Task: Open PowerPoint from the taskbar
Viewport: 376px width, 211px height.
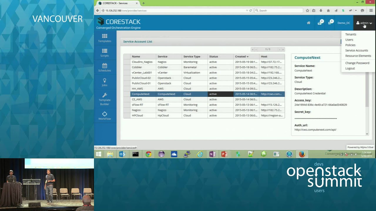Action: (224, 154)
